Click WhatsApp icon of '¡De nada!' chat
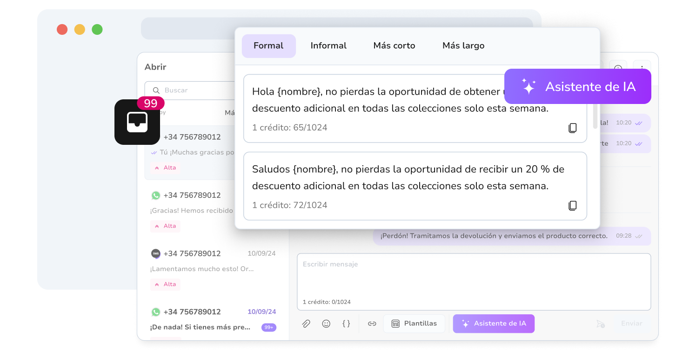Image resolution: width=696 pixels, height=350 pixels. click(x=155, y=312)
